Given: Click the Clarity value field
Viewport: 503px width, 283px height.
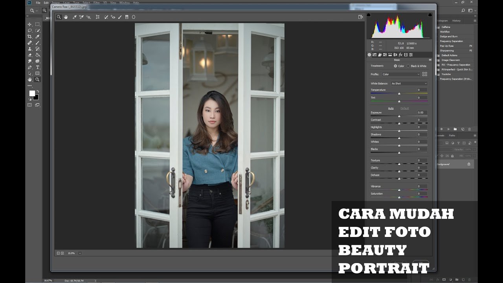Looking at the screenshot, I should coord(422,168).
